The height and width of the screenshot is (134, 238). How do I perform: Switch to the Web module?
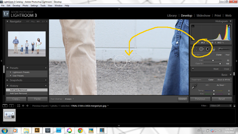(x=228, y=16)
